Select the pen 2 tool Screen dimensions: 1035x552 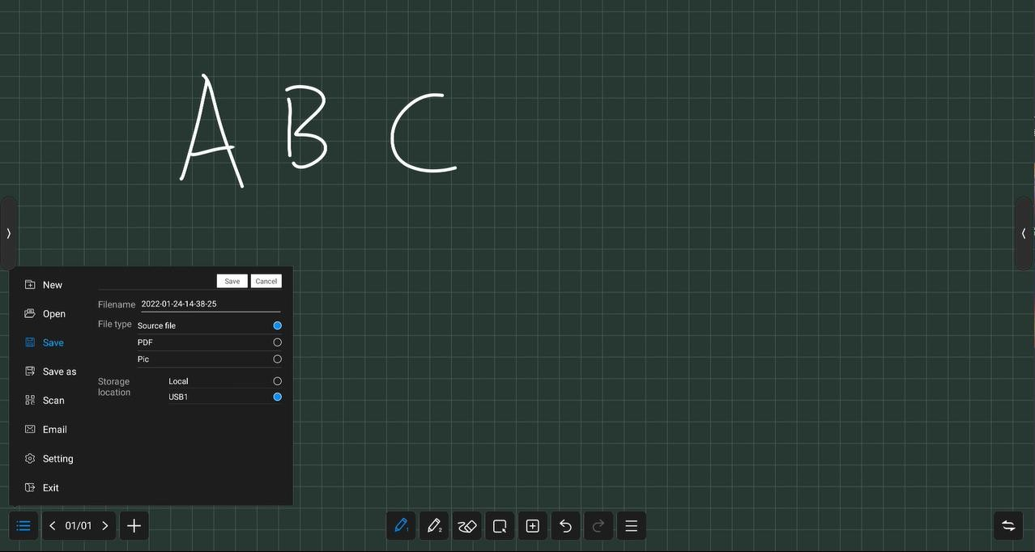point(434,526)
